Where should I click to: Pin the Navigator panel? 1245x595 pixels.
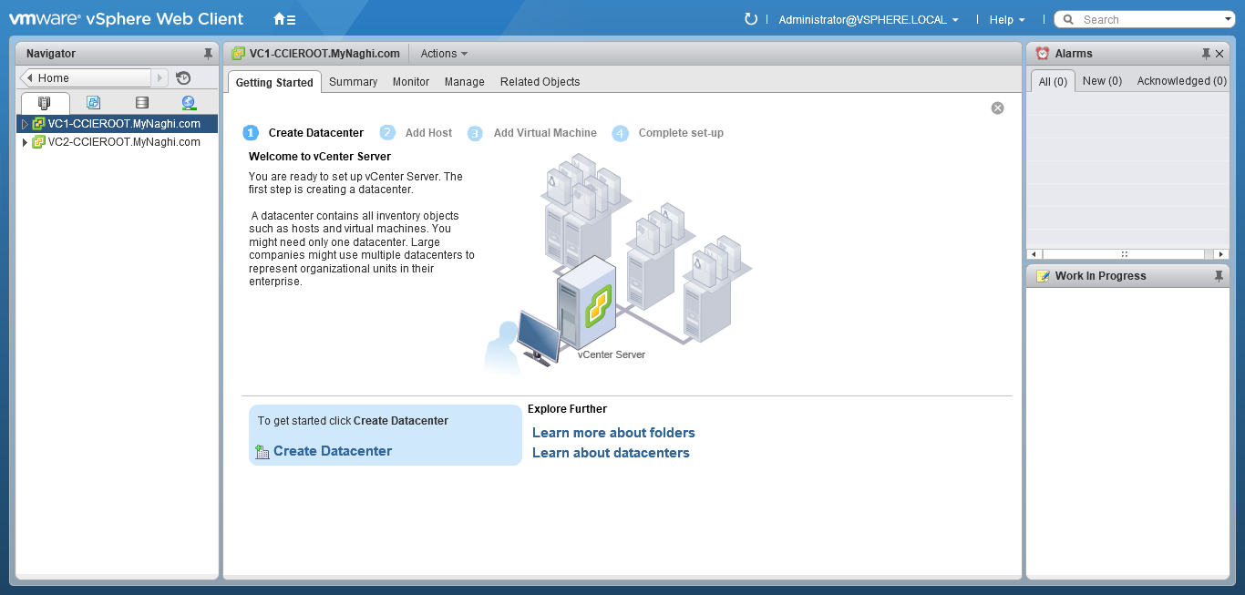[208, 54]
